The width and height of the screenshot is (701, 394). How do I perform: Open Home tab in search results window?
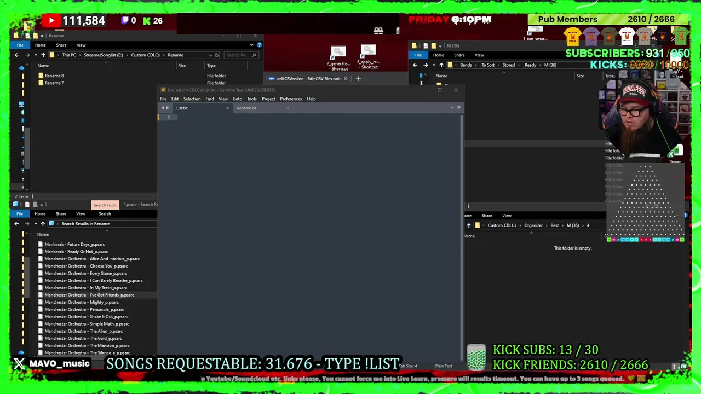tap(40, 214)
